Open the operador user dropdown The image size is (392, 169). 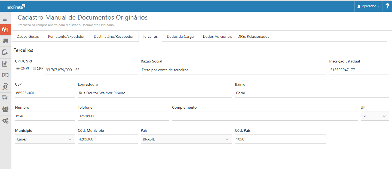click(368, 6)
